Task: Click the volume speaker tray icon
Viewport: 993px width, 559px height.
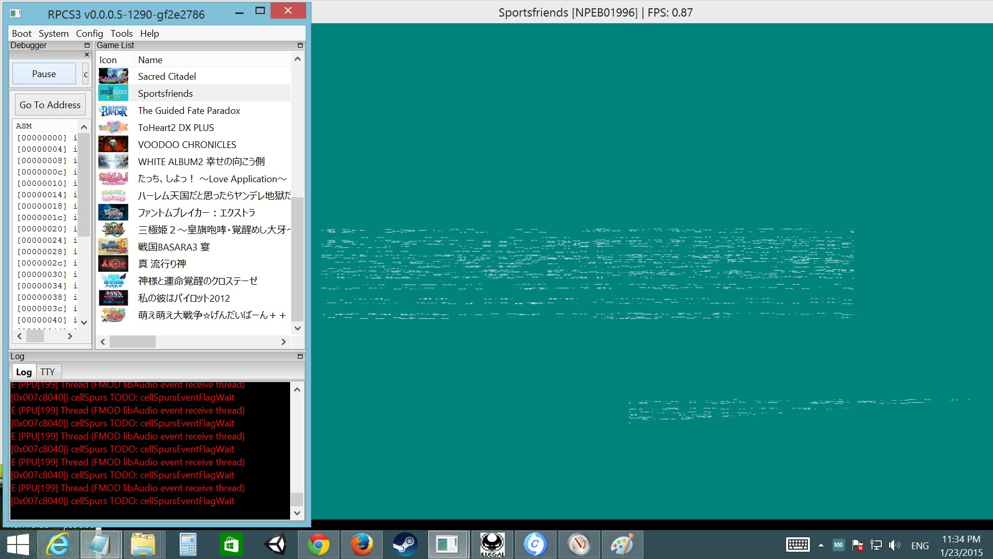Action: pos(894,545)
